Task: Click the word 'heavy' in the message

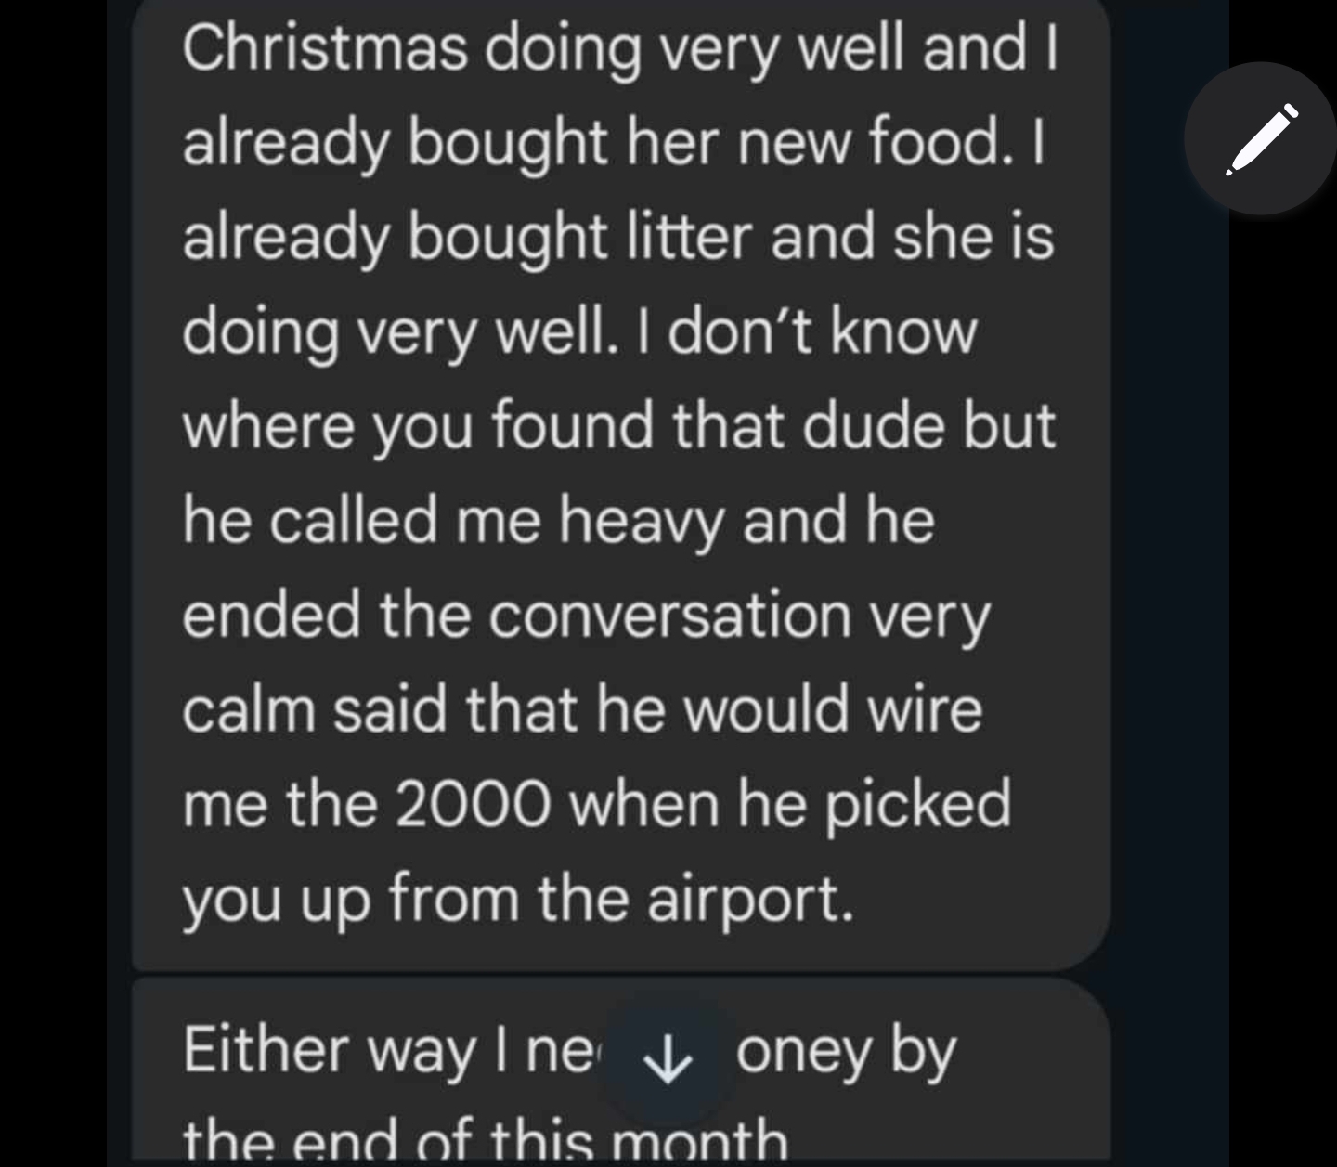Action: [x=641, y=520]
